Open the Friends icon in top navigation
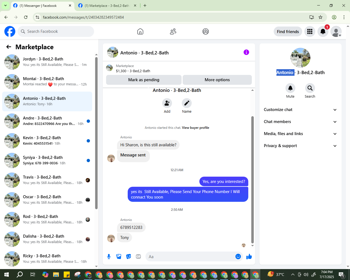 (173, 31)
